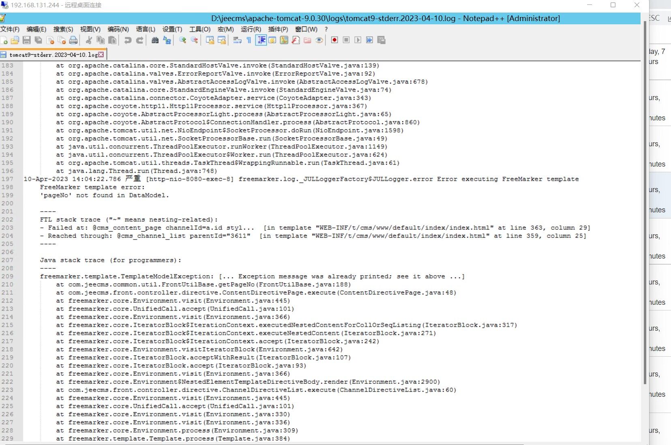The width and height of the screenshot is (671, 445).
Task: Print the log using the printer icon
Action: 73,40
